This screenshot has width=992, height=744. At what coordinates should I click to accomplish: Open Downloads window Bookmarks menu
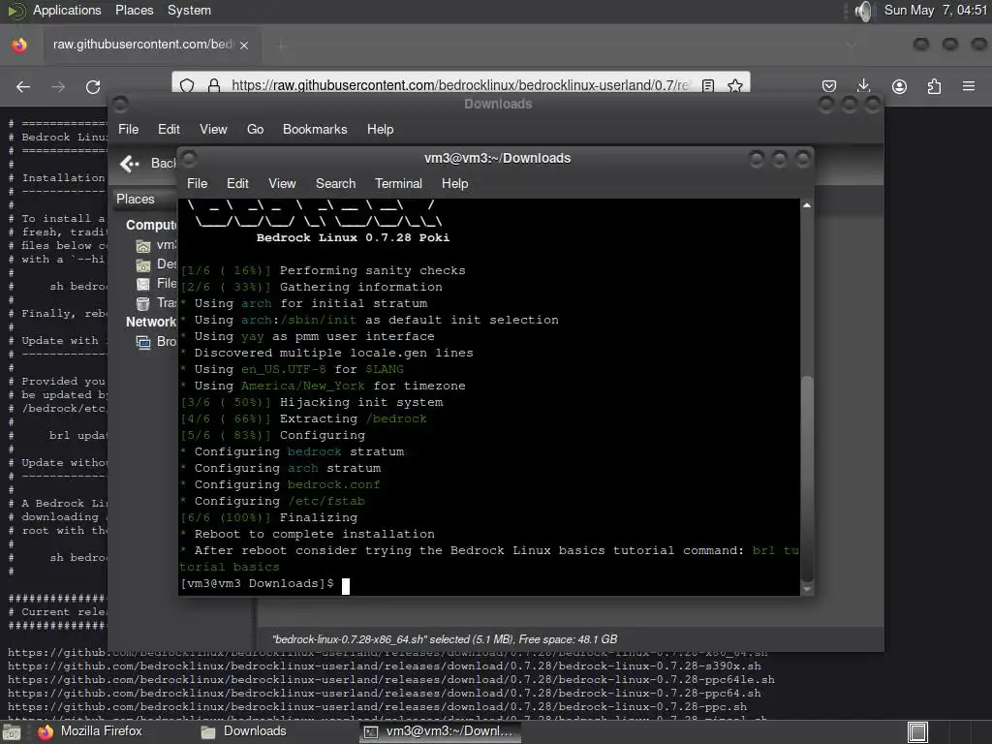315,129
